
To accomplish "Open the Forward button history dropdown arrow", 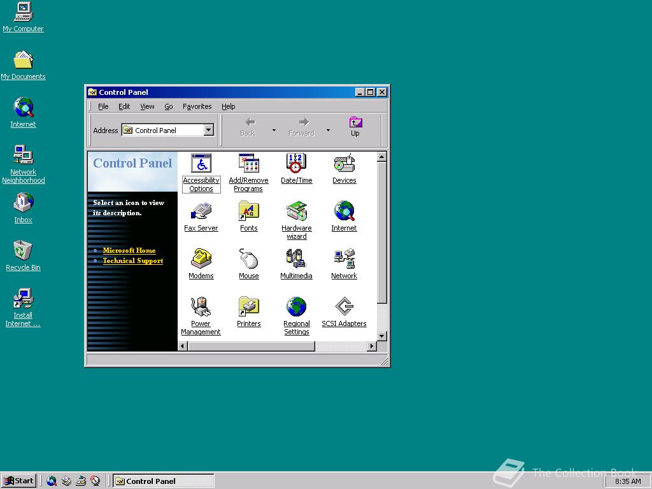I will tap(328, 131).
